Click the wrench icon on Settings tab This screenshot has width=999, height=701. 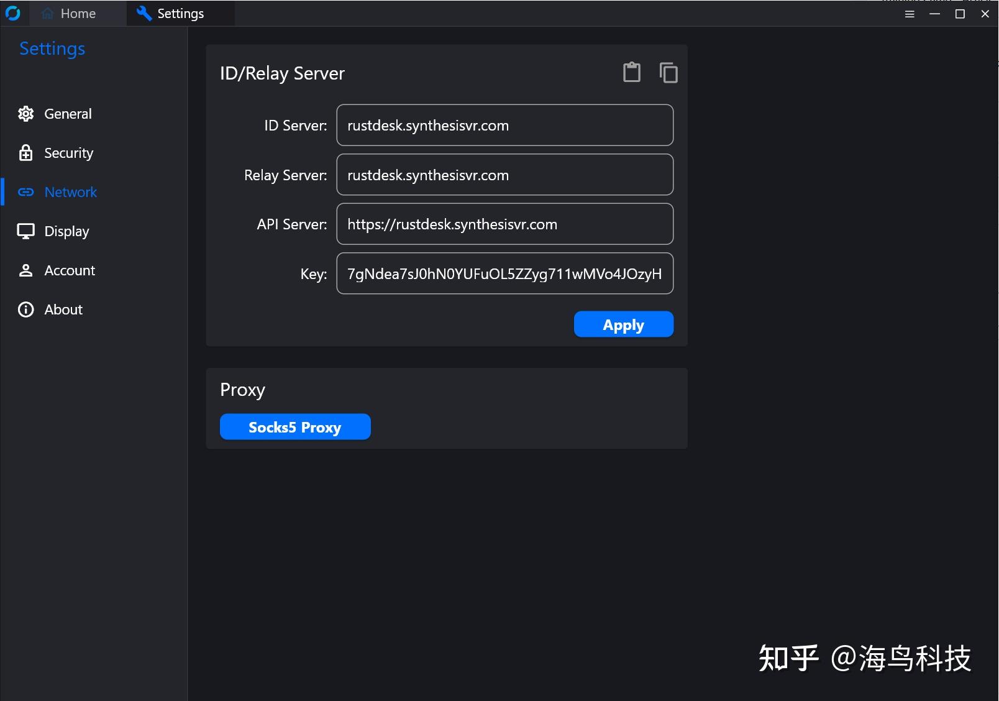click(144, 13)
